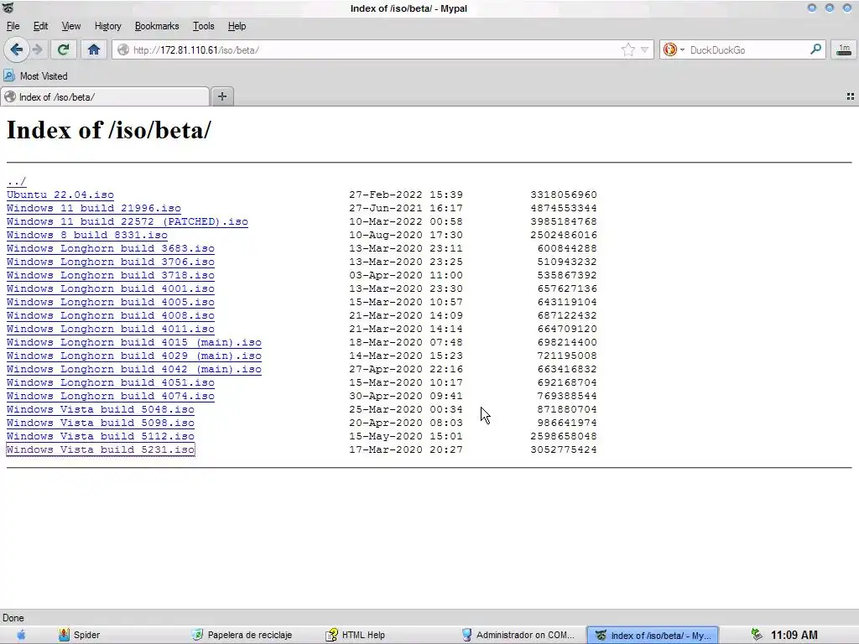Viewport: 859px width, 644px height.
Task: Click the date 15-May-2020 15:01
Action: [x=406, y=436]
